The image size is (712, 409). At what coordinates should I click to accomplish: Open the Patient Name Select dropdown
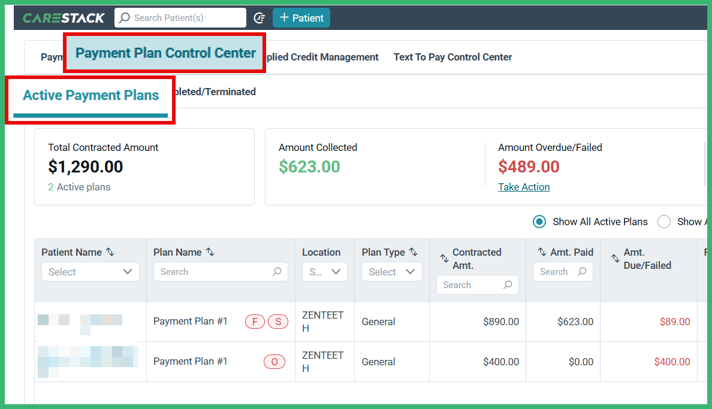[90, 271]
